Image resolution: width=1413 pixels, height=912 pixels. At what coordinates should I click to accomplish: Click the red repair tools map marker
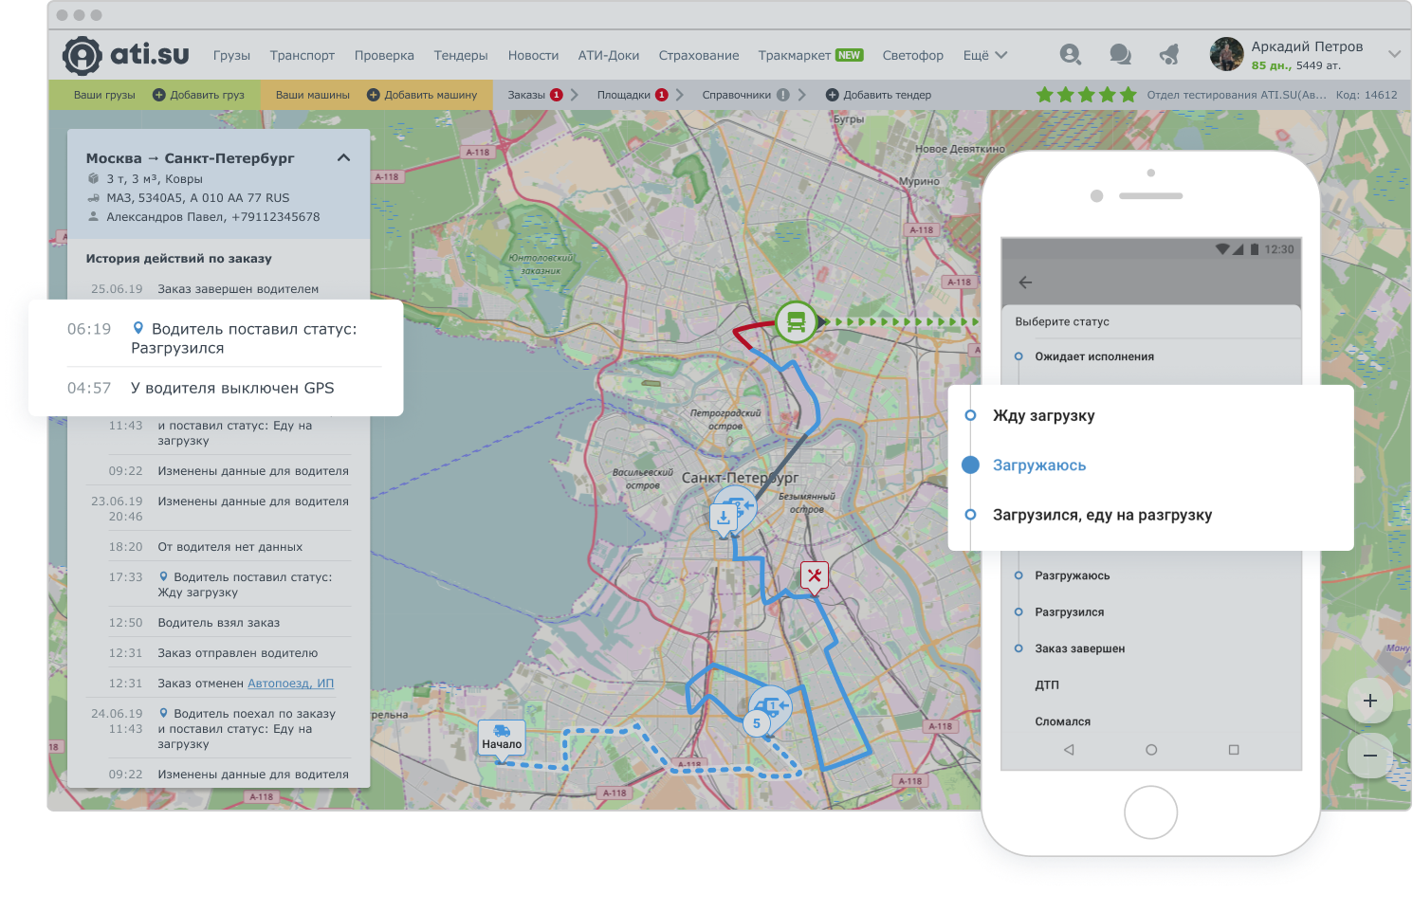click(x=814, y=575)
